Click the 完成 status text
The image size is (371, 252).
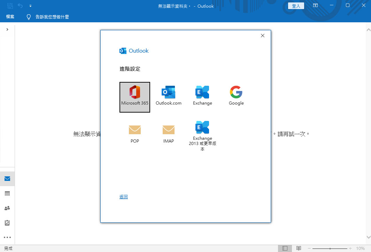click(x=8, y=248)
